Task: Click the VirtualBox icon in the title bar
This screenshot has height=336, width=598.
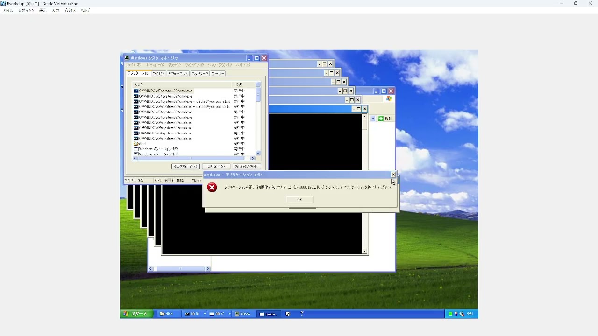Action: pyautogui.click(x=3, y=3)
